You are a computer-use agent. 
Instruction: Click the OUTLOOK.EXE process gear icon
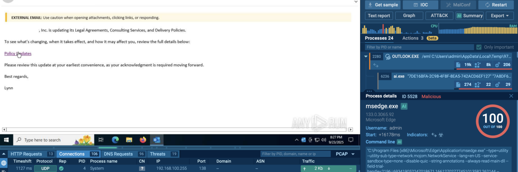388,56
